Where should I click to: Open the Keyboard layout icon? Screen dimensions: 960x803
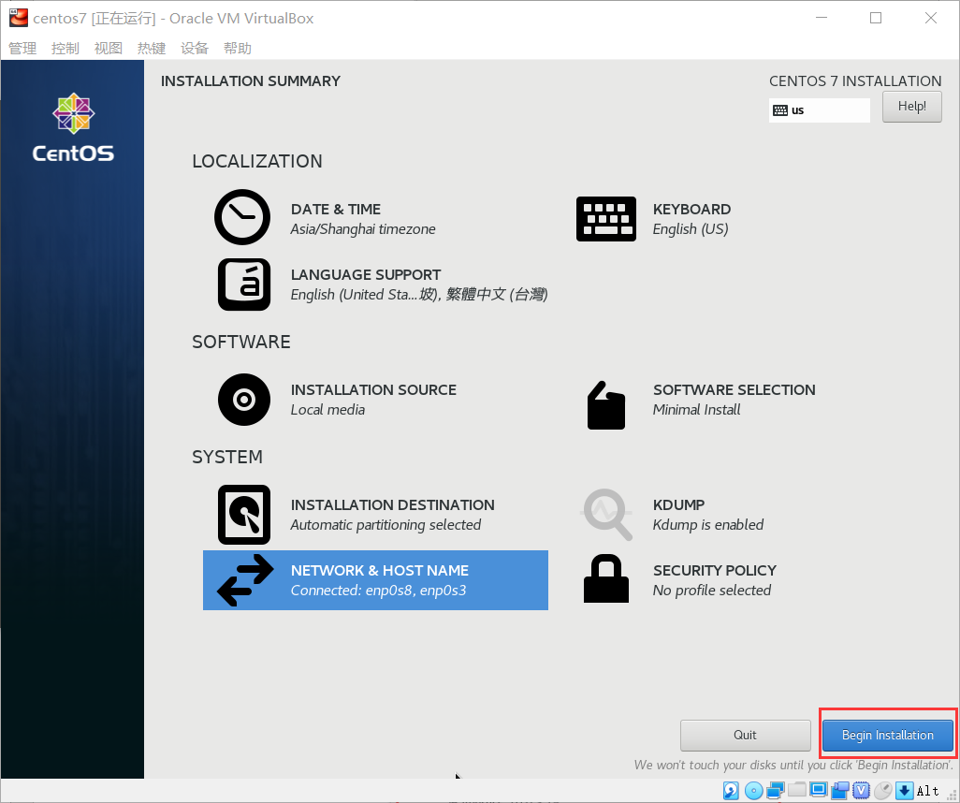(x=606, y=219)
